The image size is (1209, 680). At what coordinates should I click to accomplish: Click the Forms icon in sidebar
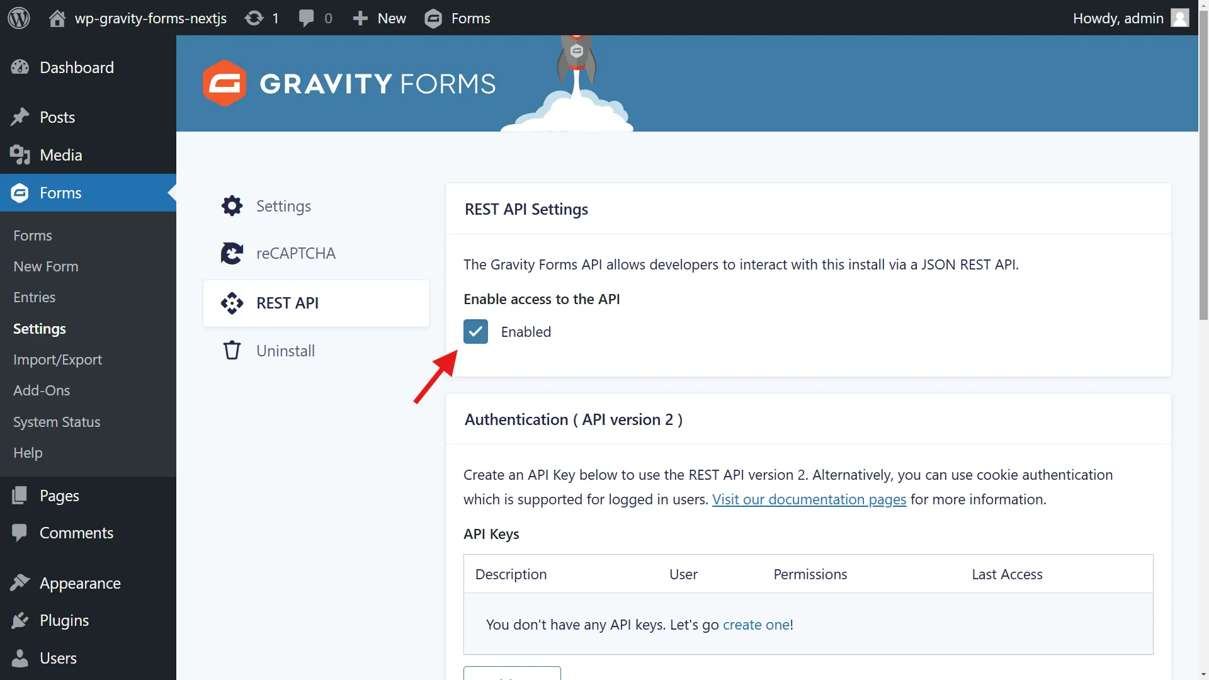[x=20, y=193]
